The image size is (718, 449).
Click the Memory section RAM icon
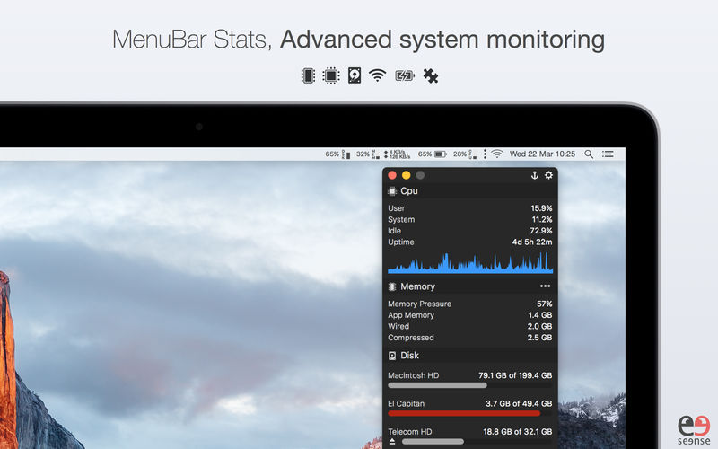[x=392, y=286]
